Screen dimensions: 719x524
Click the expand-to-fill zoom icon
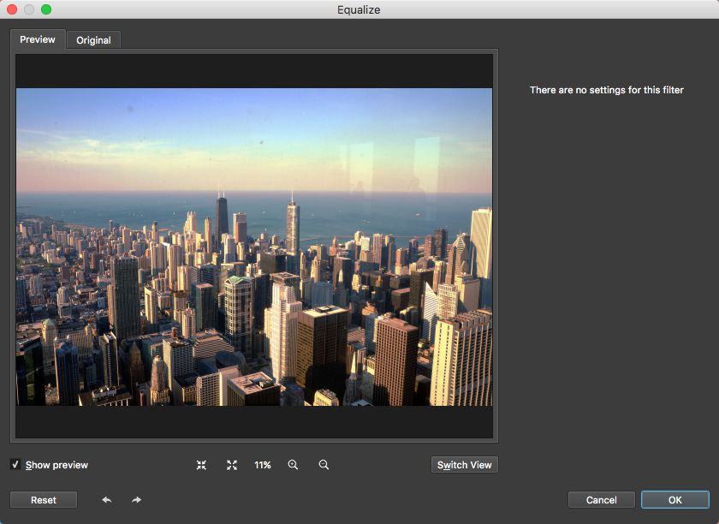pos(232,465)
